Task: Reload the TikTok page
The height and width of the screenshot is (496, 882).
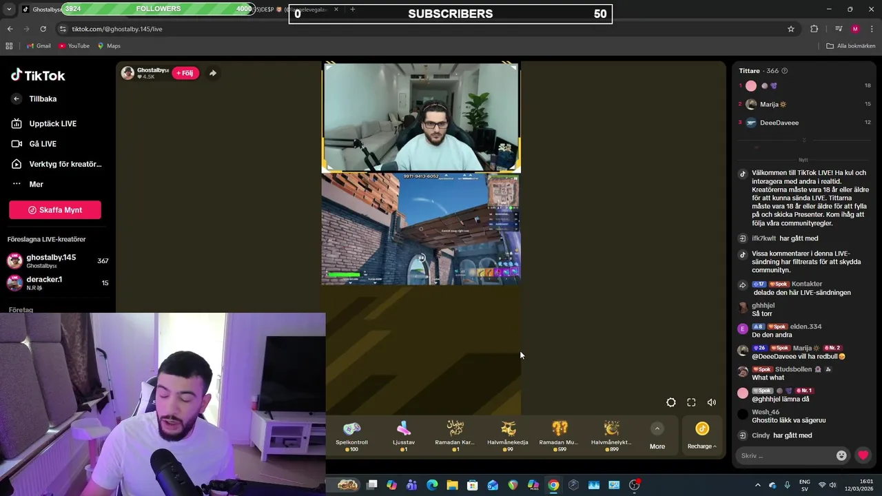Action: point(43,29)
